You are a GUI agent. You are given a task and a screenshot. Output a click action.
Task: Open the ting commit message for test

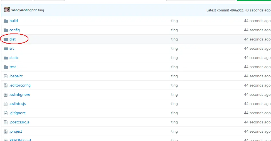174,67
